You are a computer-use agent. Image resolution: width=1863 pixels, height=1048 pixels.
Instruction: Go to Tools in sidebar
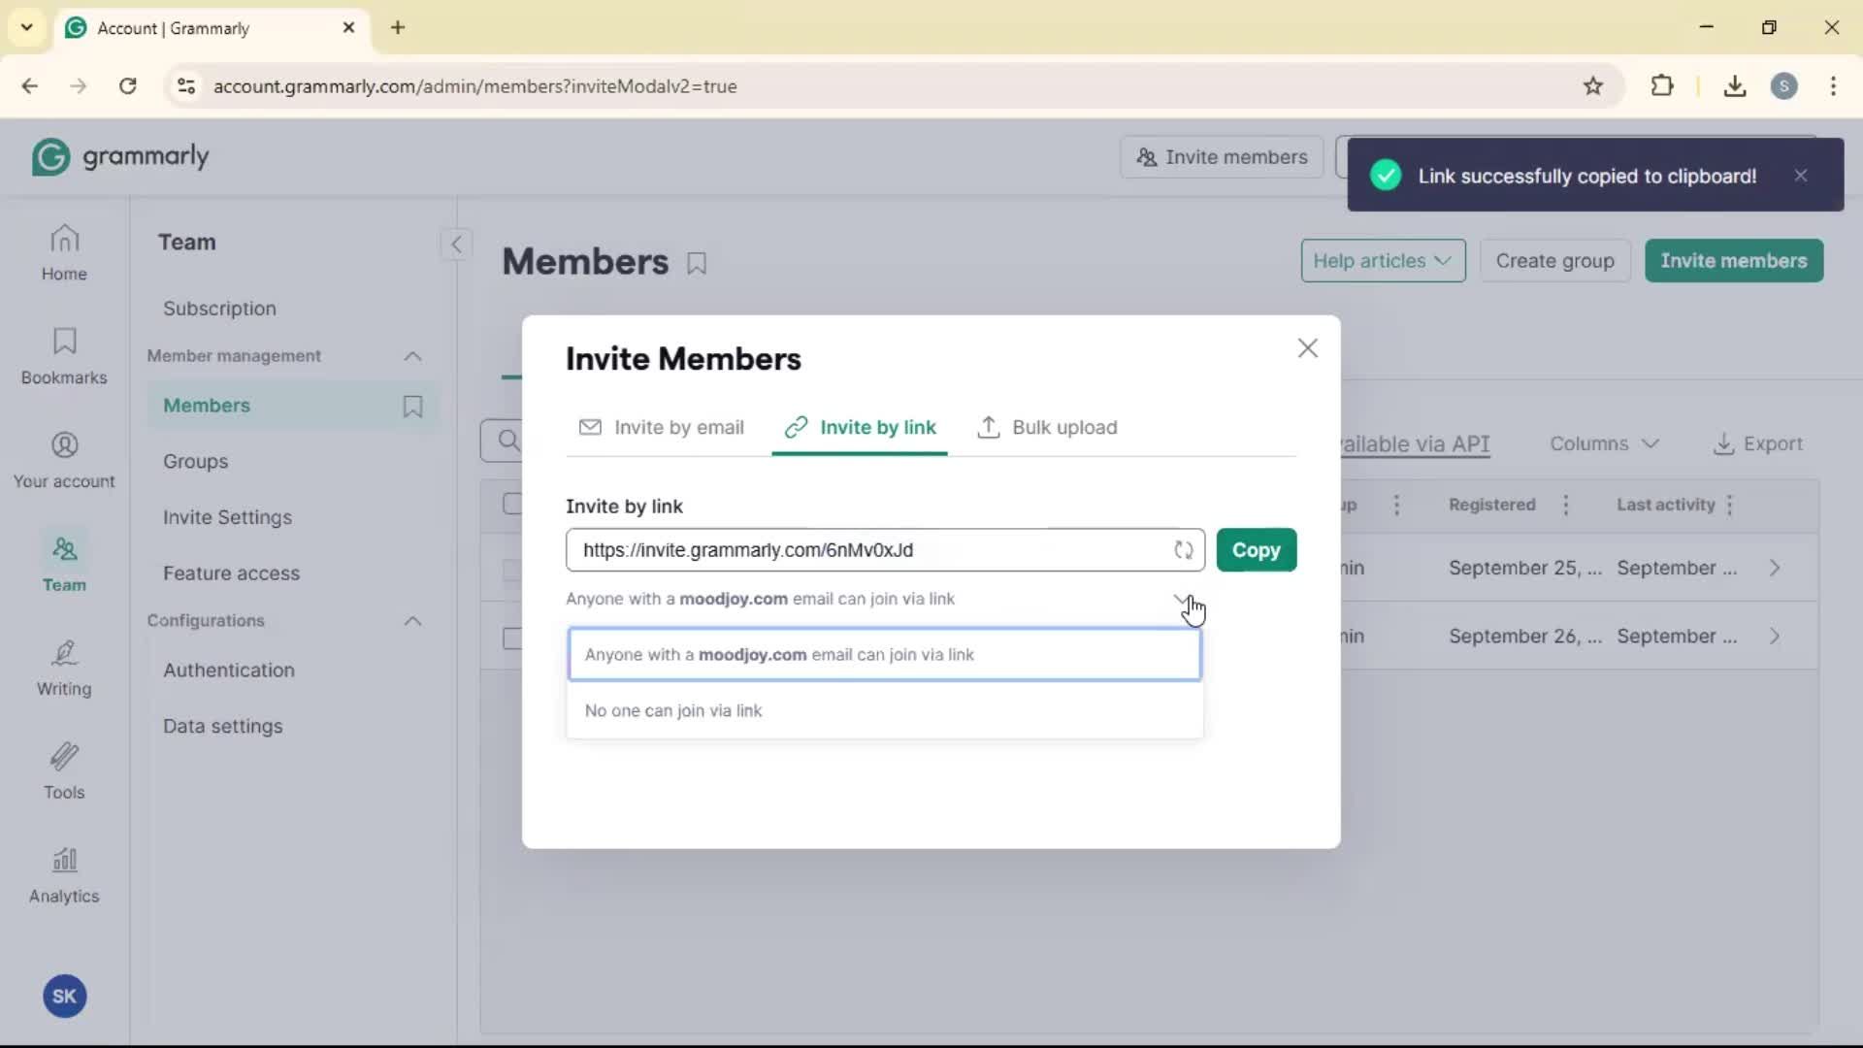click(x=64, y=771)
